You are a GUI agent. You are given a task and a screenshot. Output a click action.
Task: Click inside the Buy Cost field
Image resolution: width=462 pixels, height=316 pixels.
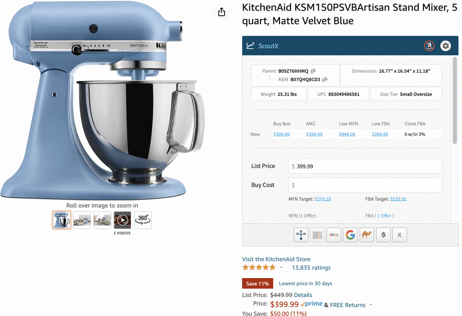(x=365, y=185)
